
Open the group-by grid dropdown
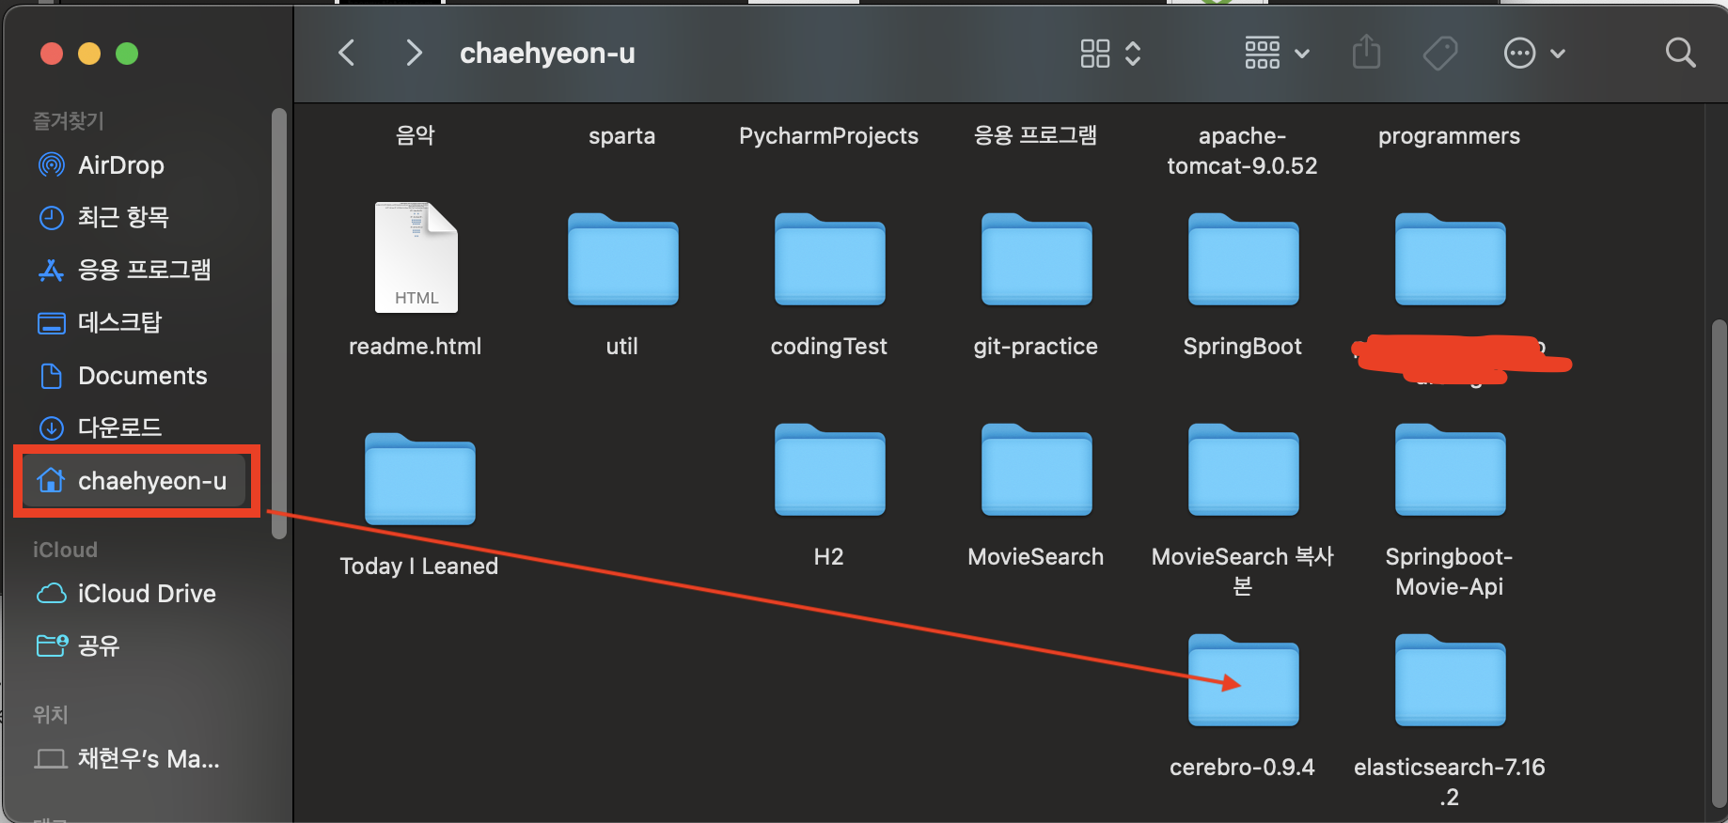coord(1277,54)
